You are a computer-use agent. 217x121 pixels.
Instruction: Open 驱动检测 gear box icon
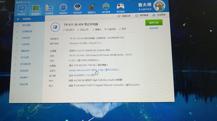point(77,7)
